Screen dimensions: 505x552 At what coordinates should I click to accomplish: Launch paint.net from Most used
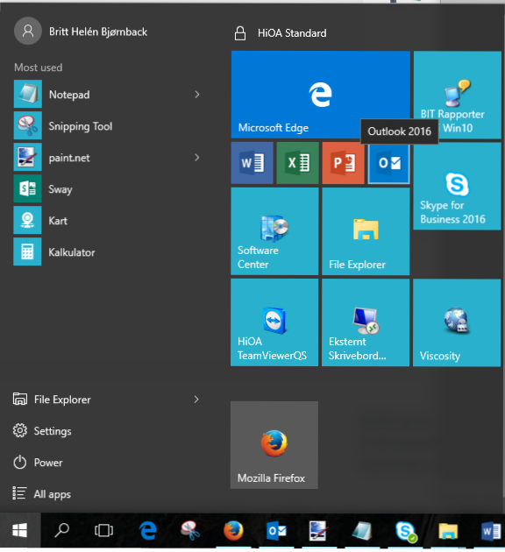[x=110, y=158]
